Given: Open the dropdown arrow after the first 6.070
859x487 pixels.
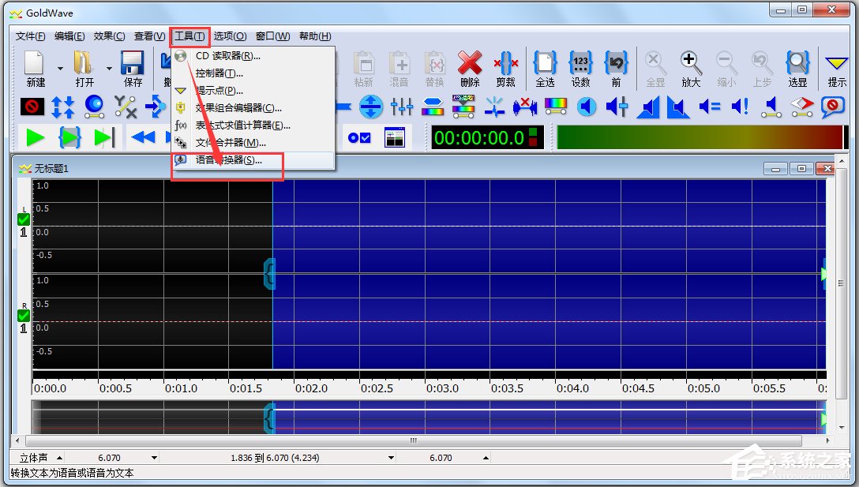Looking at the screenshot, I should pyautogui.click(x=155, y=458).
